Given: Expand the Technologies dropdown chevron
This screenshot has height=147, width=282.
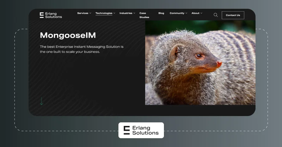Looking at the screenshot, I should [114, 13].
